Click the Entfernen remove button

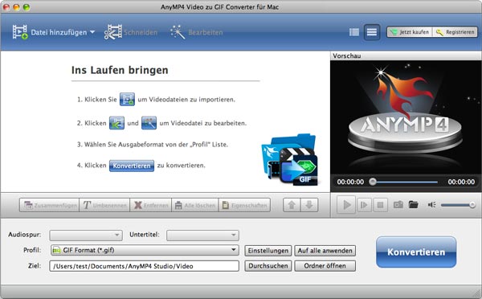click(x=151, y=205)
